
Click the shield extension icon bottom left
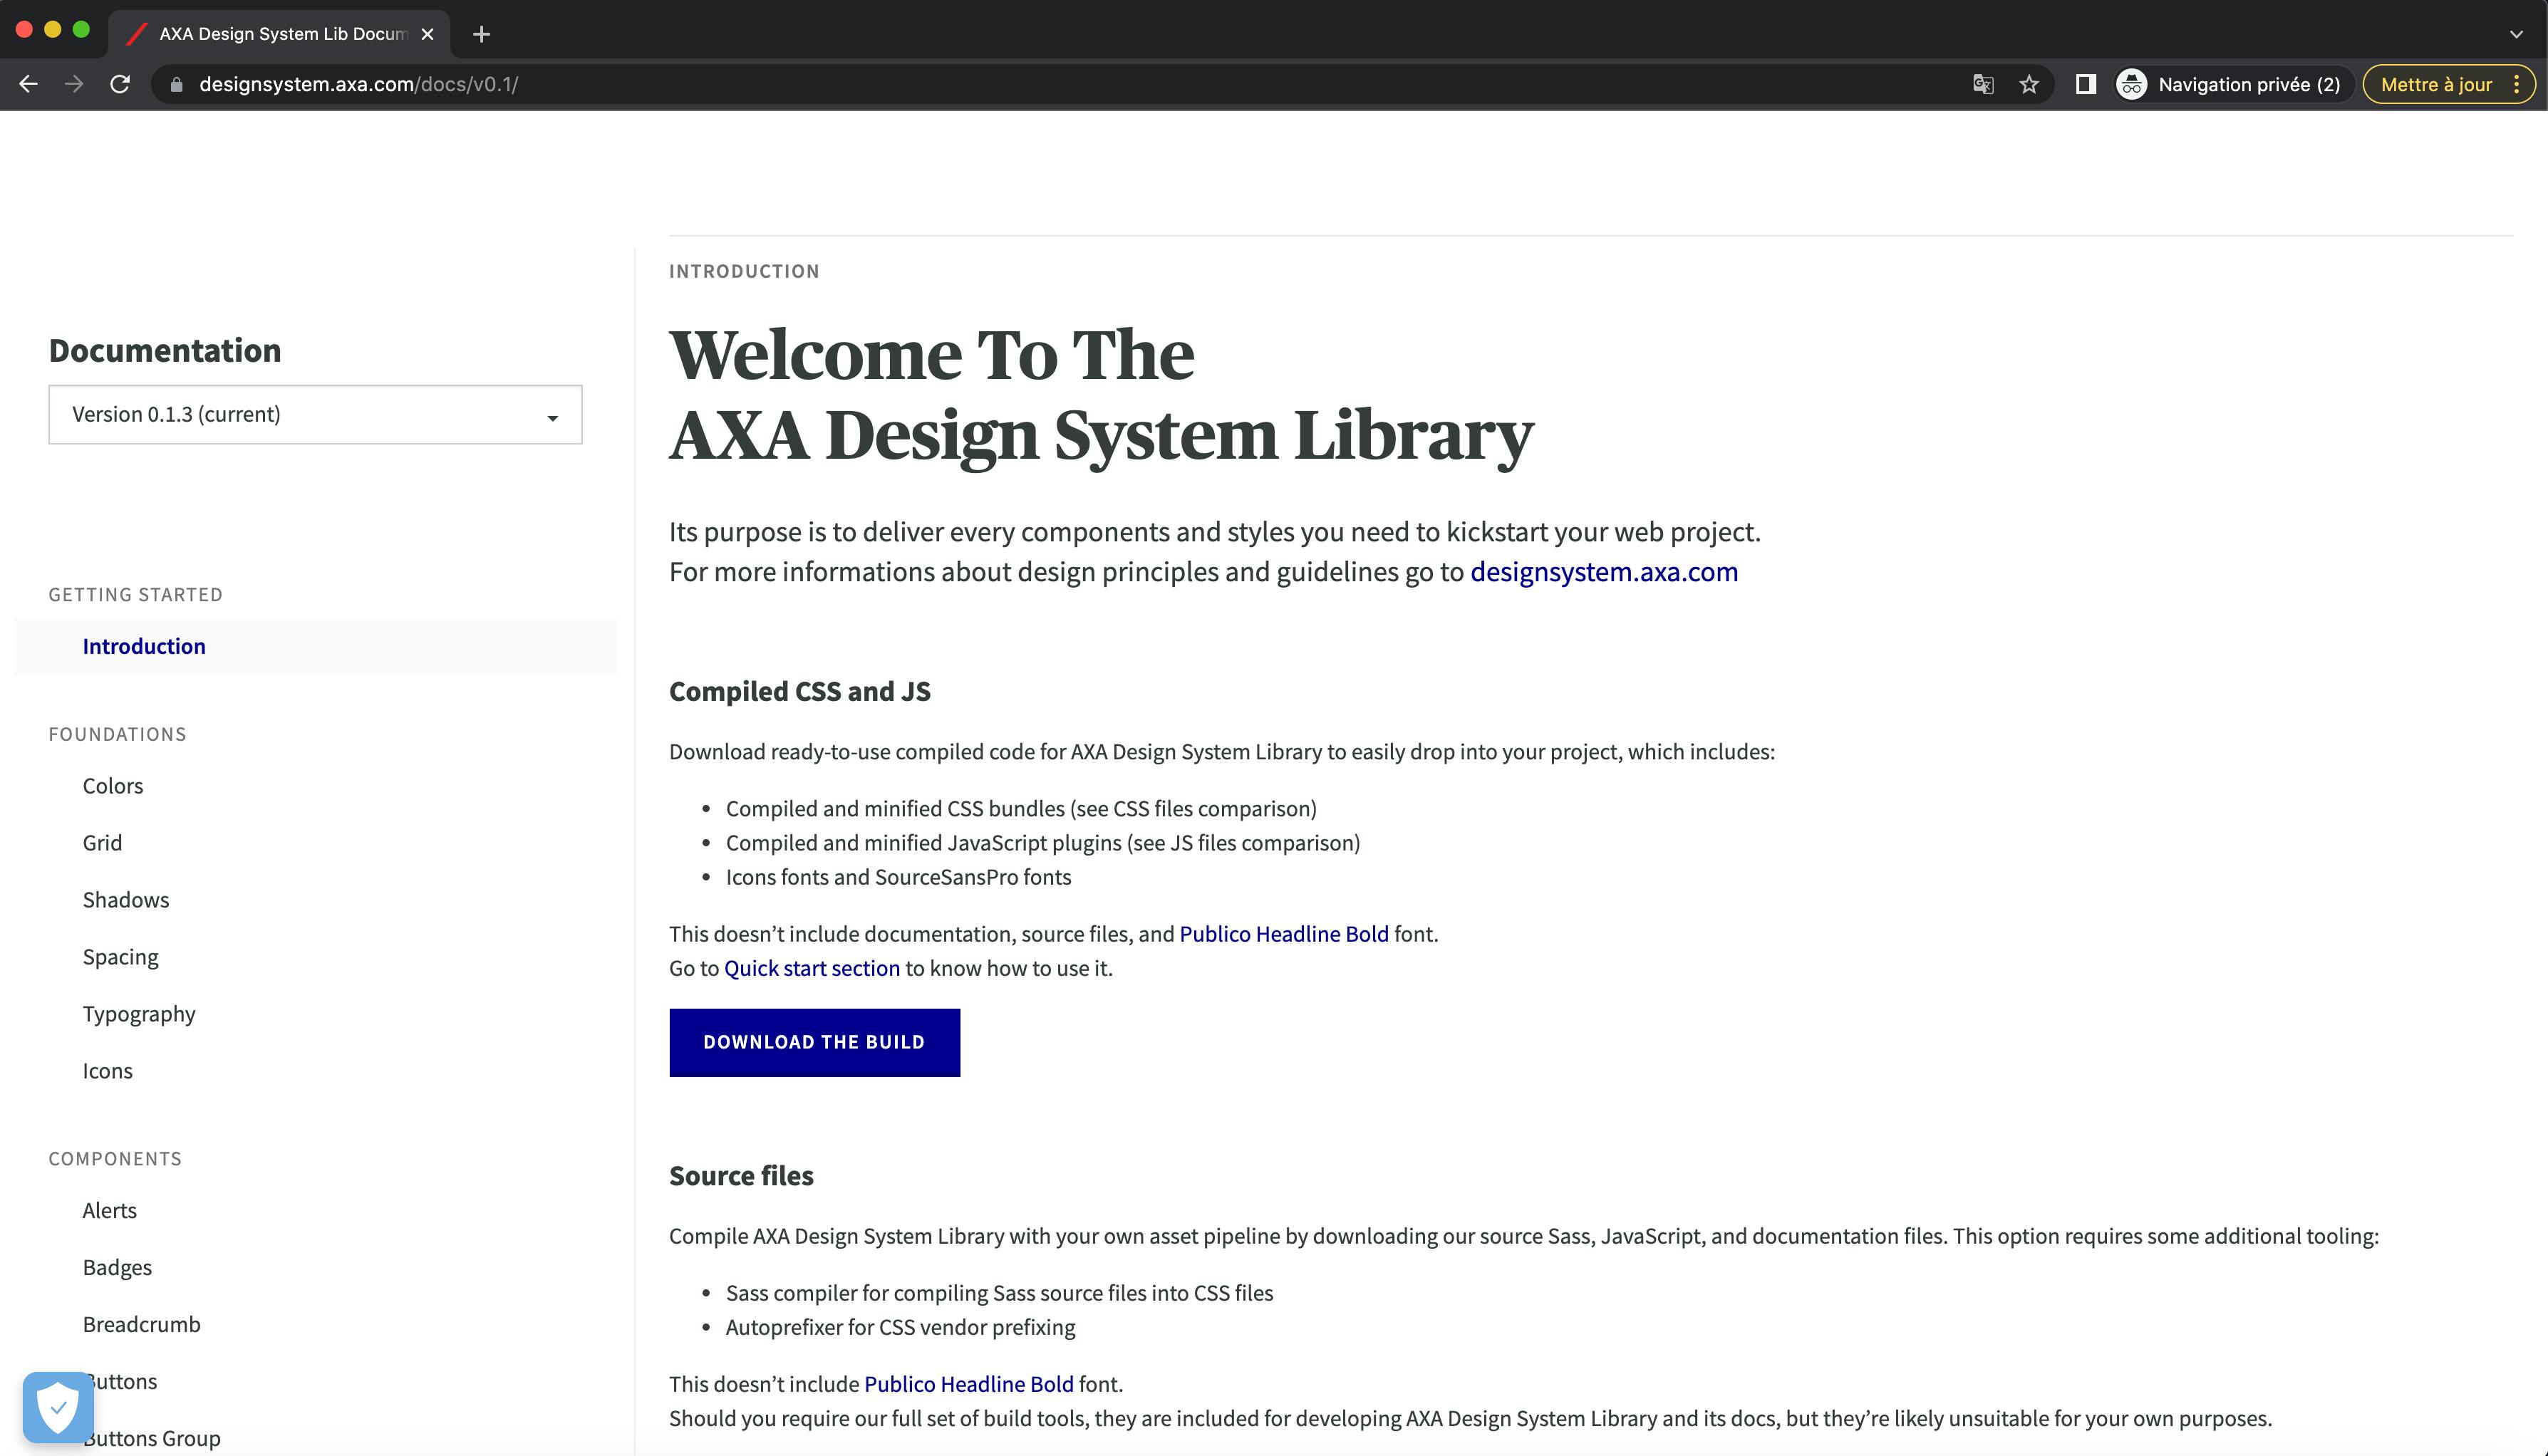tap(58, 1406)
